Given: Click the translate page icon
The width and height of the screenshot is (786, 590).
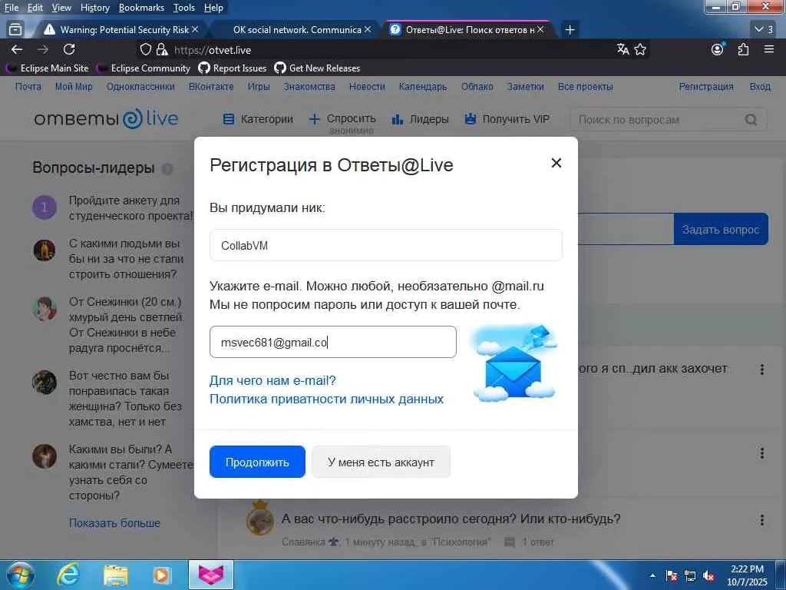Looking at the screenshot, I should 623,49.
